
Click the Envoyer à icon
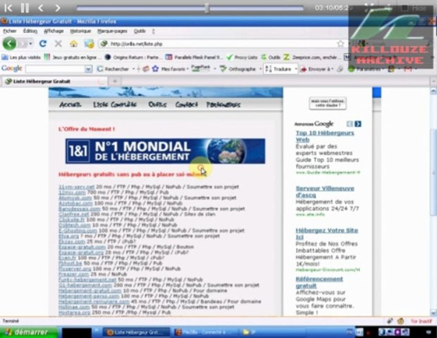(x=303, y=69)
